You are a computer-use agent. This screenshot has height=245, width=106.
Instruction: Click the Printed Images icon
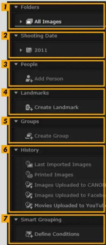29,175
